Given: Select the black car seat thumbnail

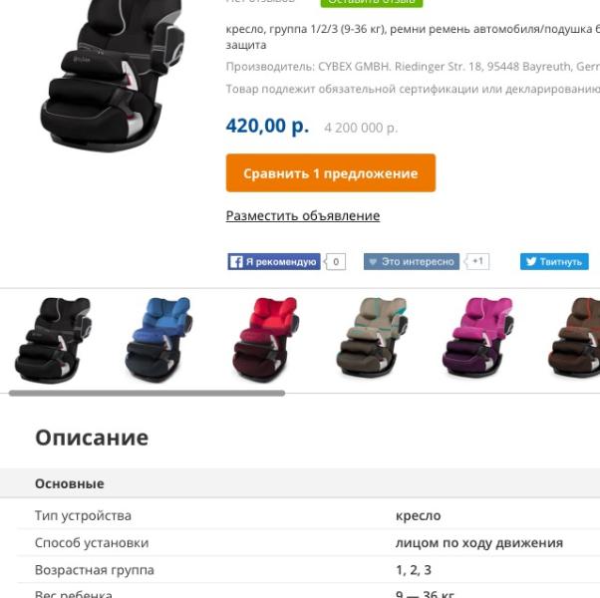Looking at the screenshot, I should [x=53, y=339].
